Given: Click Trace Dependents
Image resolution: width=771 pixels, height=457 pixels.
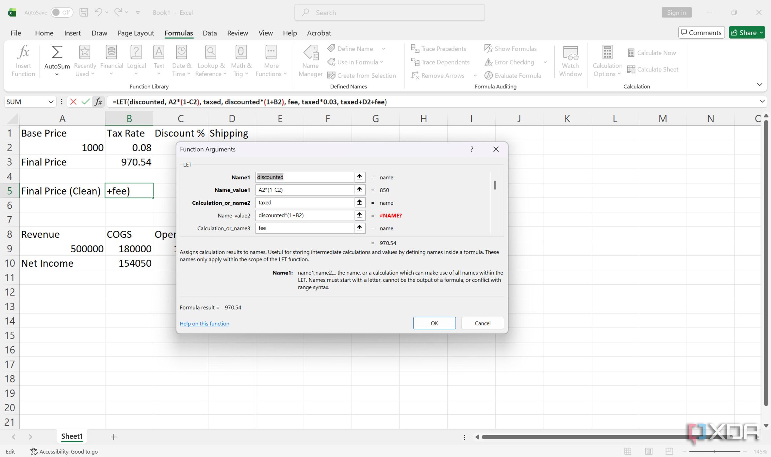Looking at the screenshot, I should (x=440, y=62).
